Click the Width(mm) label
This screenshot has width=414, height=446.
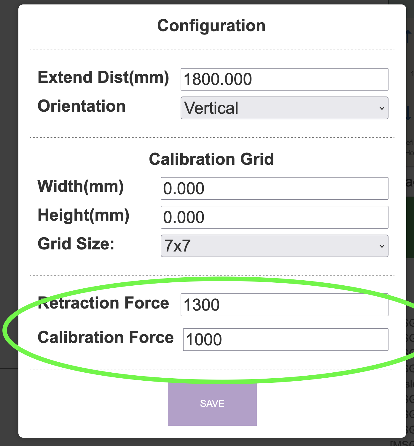click(80, 186)
